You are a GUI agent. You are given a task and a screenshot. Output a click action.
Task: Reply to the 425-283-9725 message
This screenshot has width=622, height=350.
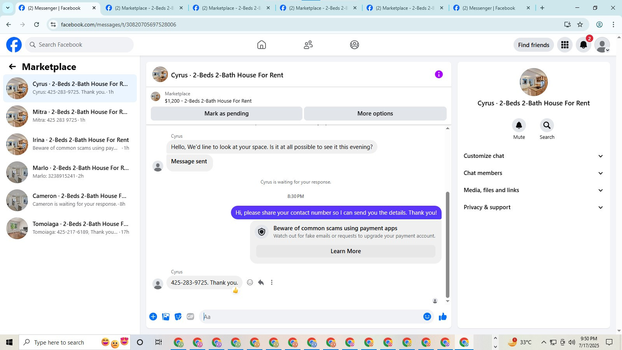(261, 282)
